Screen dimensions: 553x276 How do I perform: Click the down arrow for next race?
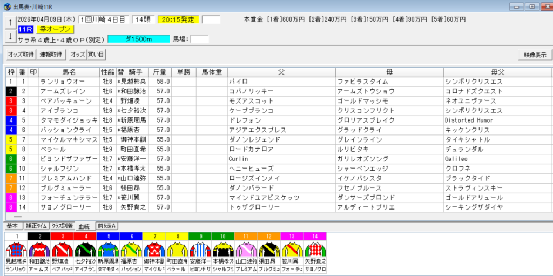[x=9, y=36]
